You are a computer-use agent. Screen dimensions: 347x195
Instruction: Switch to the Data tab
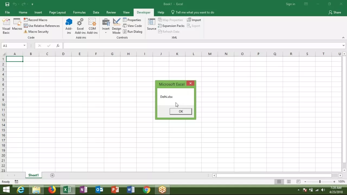96,12
